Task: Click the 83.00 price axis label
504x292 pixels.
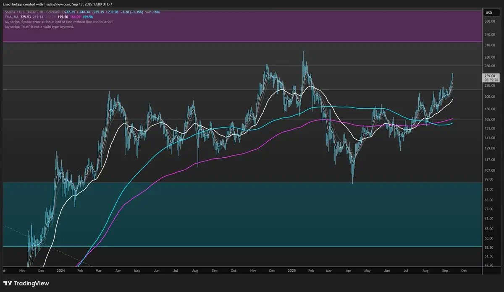Action: [x=489, y=201]
